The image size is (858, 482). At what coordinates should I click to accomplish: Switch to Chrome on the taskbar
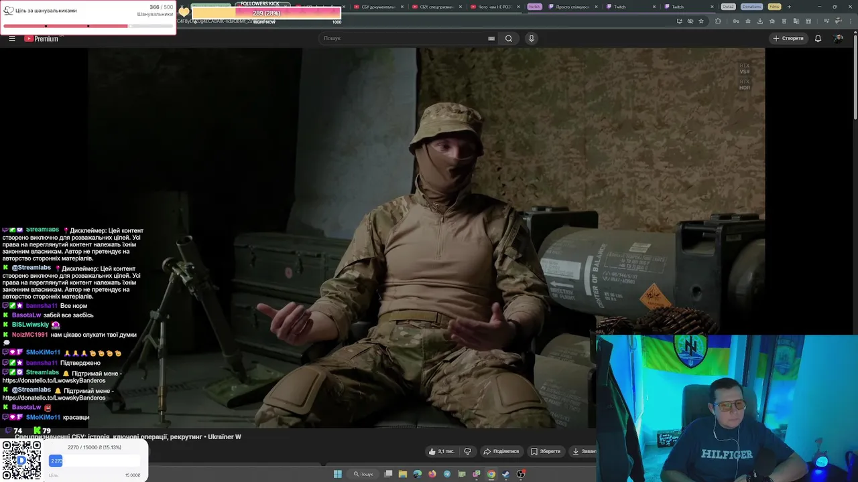pos(491,474)
